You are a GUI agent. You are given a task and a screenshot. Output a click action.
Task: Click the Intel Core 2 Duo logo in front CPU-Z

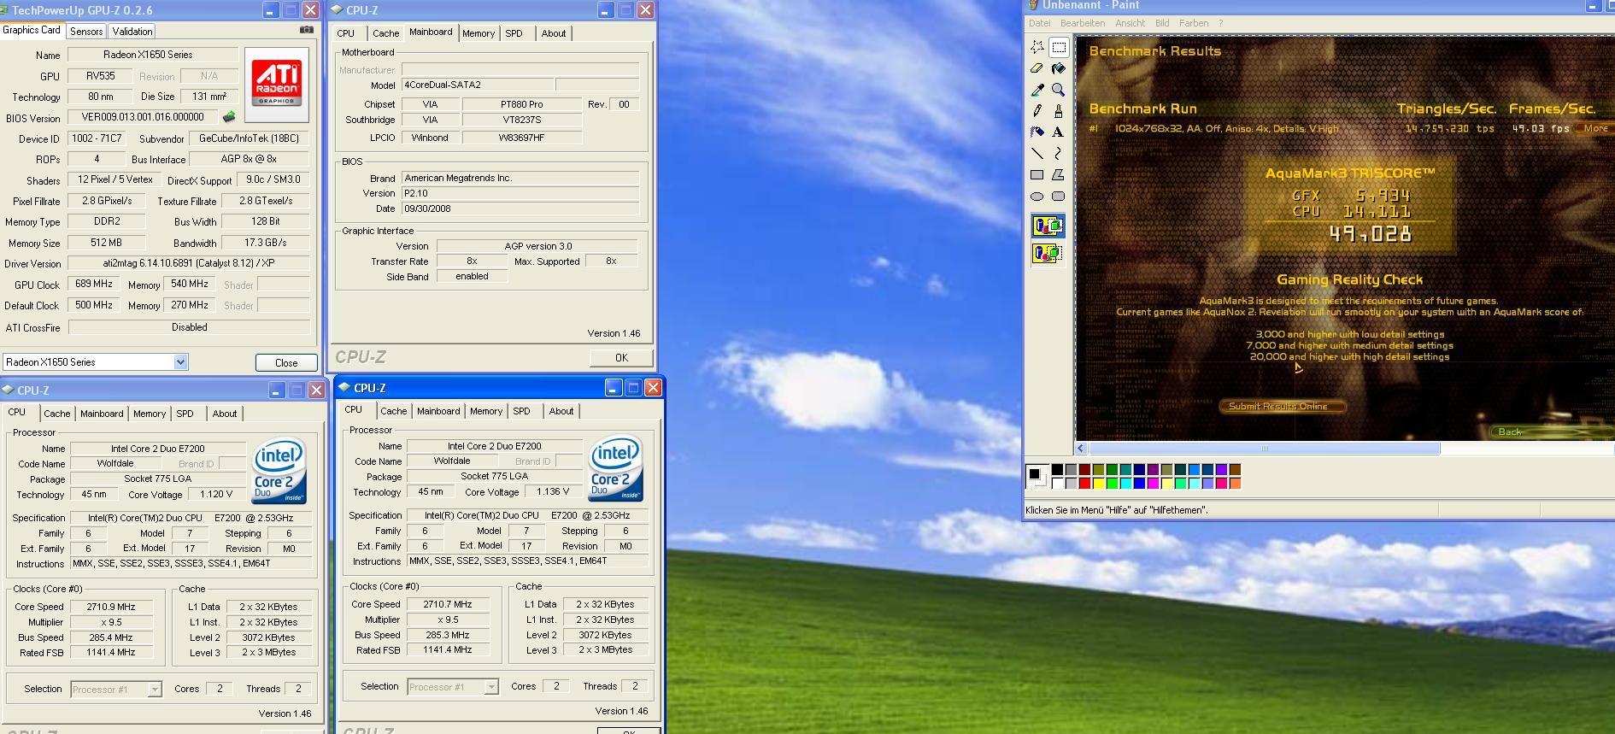pos(615,469)
